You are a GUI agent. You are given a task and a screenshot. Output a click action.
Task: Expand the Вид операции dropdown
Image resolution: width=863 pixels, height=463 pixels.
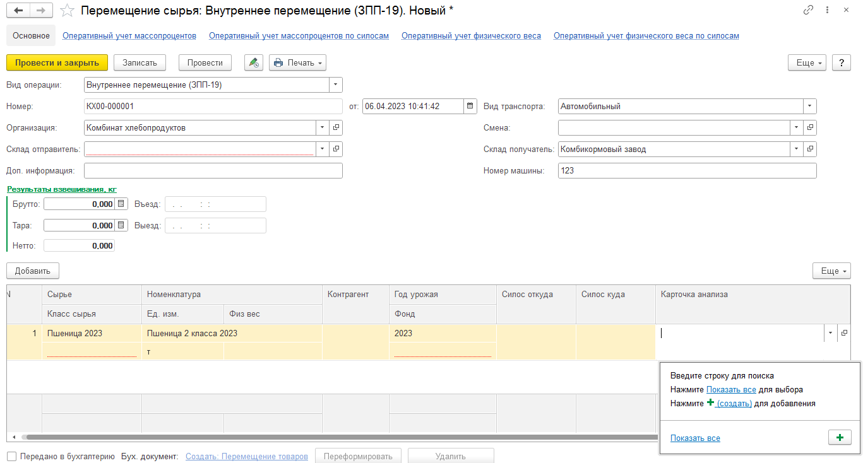point(336,85)
